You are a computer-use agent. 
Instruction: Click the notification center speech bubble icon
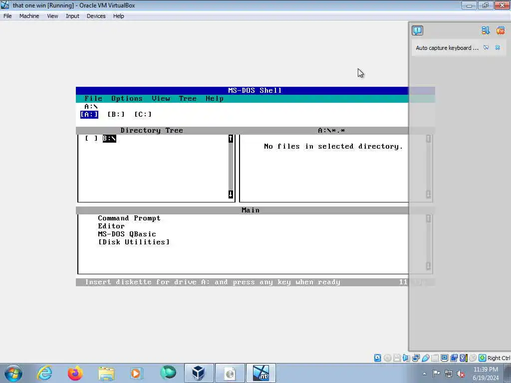coord(417,30)
